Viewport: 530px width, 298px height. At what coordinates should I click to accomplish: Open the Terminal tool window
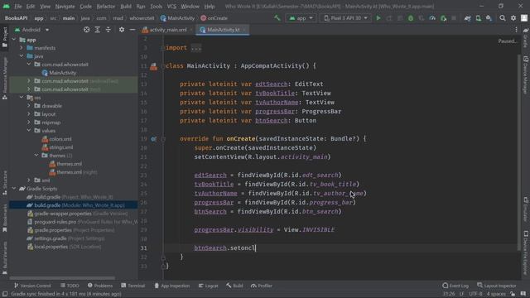(132, 286)
